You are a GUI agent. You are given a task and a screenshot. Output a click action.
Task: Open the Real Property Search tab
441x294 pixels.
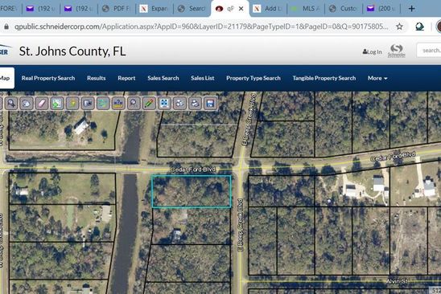tap(48, 78)
